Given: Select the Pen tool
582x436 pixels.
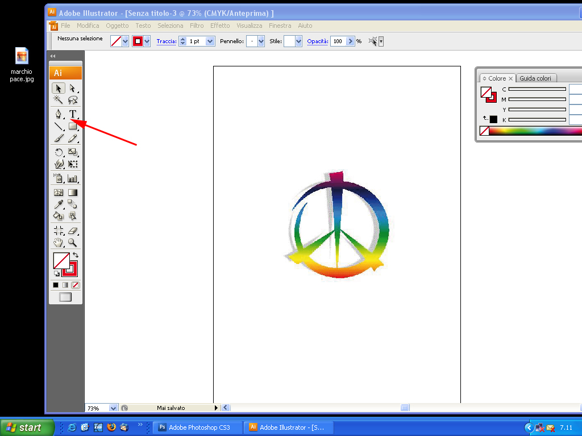Looking at the screenshot, I should point(59,114).
